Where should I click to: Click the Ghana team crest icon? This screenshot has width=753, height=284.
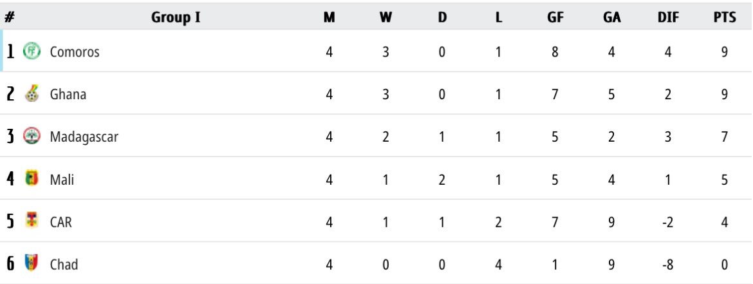point(32,94)
